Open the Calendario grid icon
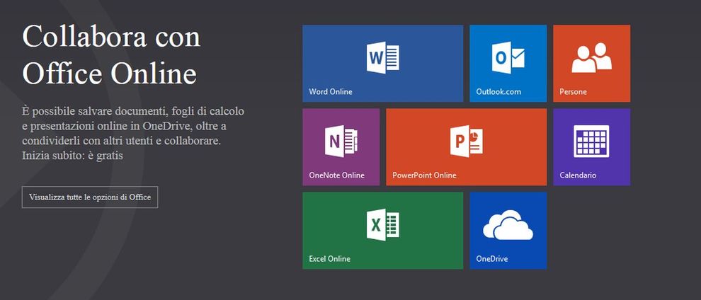 pos(591,141)
